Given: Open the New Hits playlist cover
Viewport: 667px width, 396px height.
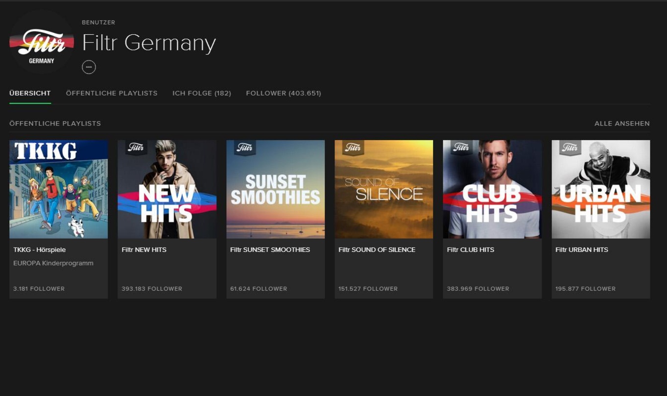Looking at the screenshot, I should pos(167,189).
